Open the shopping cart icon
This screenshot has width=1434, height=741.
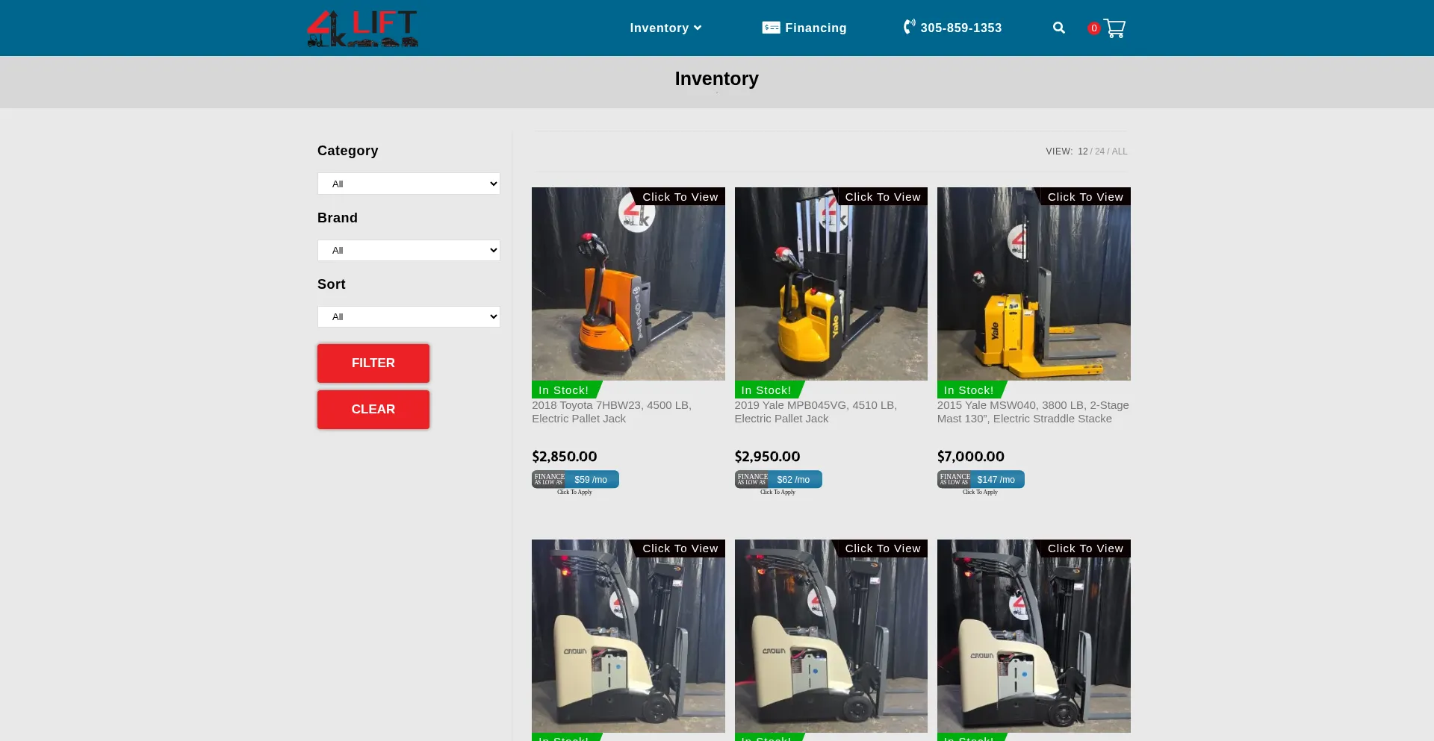(x=1114, y=28)
